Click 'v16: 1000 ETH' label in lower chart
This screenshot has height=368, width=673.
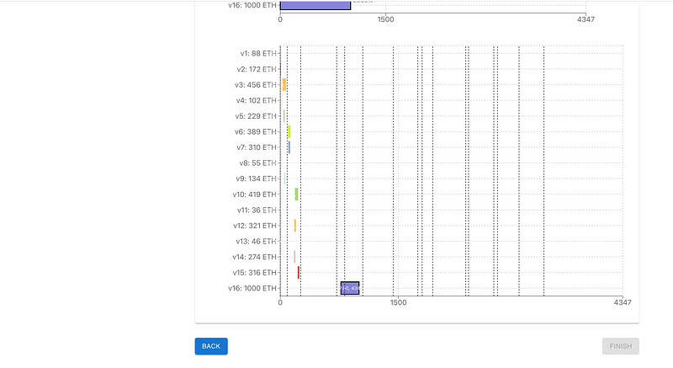(x=252, y=288)
